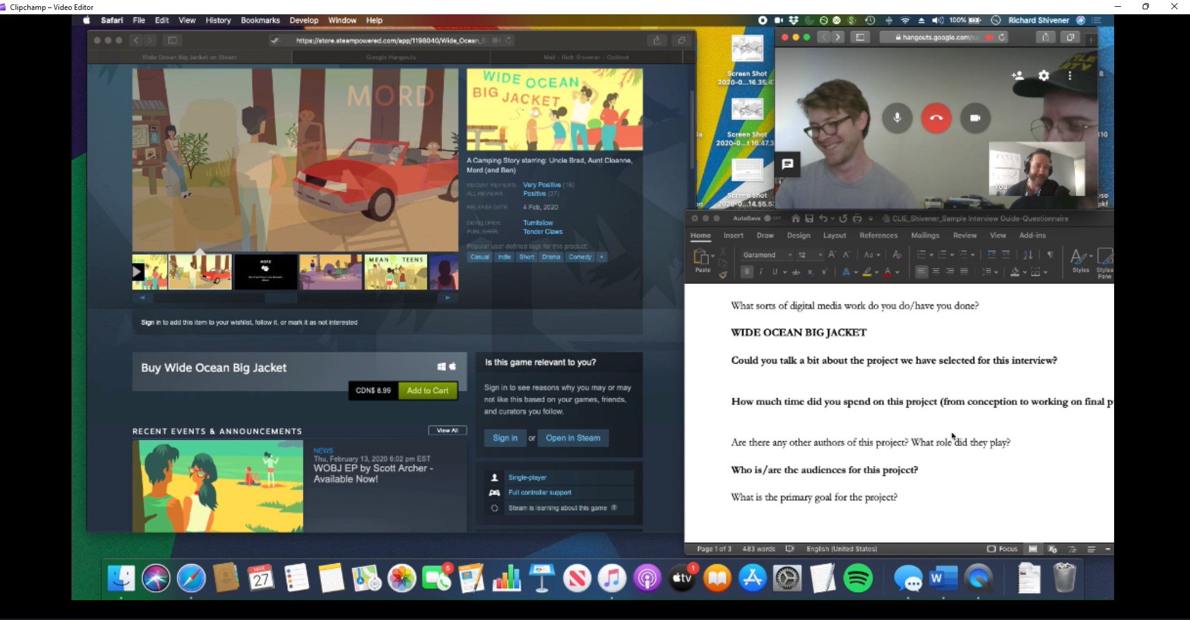
Task: Undo the last action in Word
Action: 824,219
